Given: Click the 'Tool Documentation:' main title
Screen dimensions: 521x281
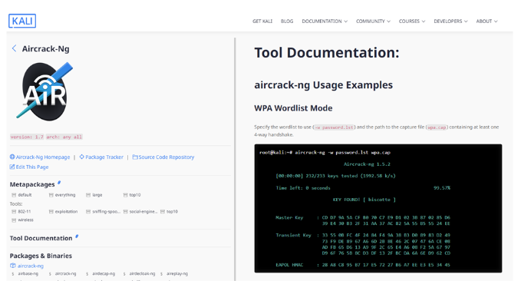Looking at the screenshot, I should coord(327,53).
